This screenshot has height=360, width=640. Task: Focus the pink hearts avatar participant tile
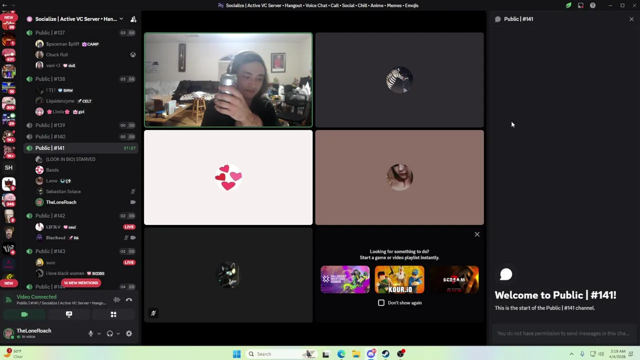pyautogui.click(x=228, y=177)
